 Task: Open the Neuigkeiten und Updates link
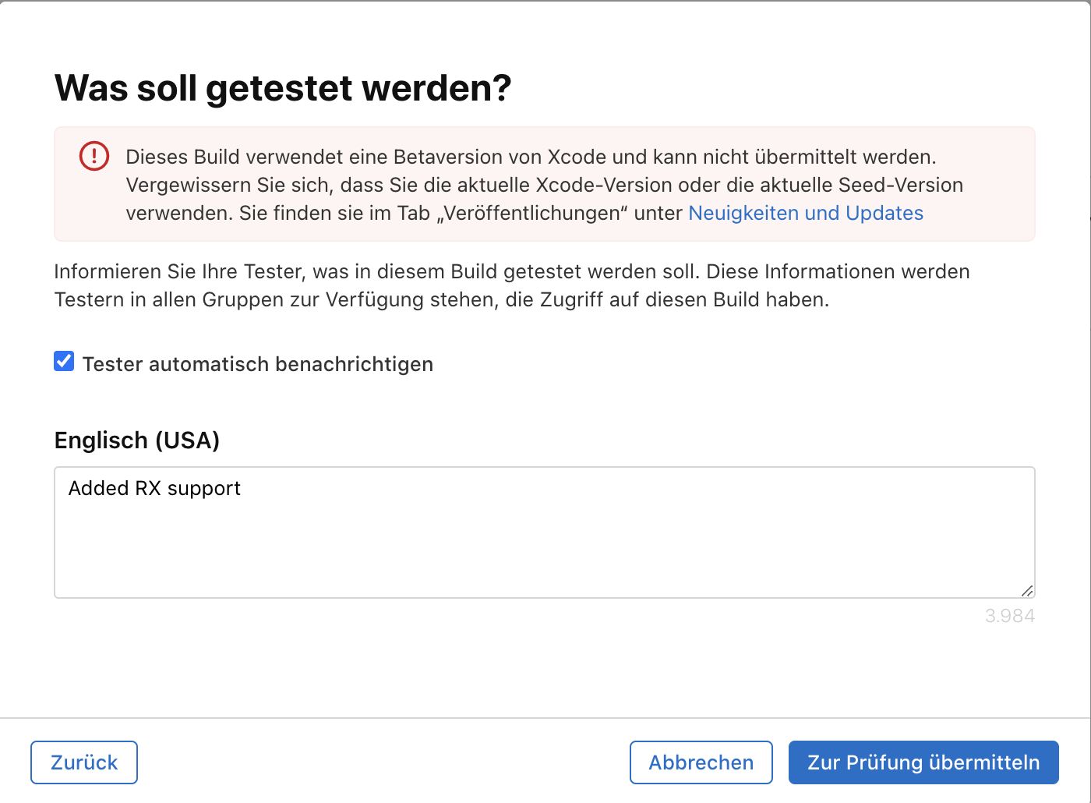tap(806, 213)
